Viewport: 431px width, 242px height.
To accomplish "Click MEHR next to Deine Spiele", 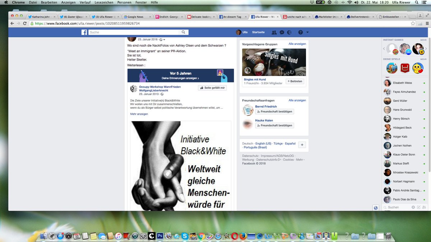I will click(423, 59).
